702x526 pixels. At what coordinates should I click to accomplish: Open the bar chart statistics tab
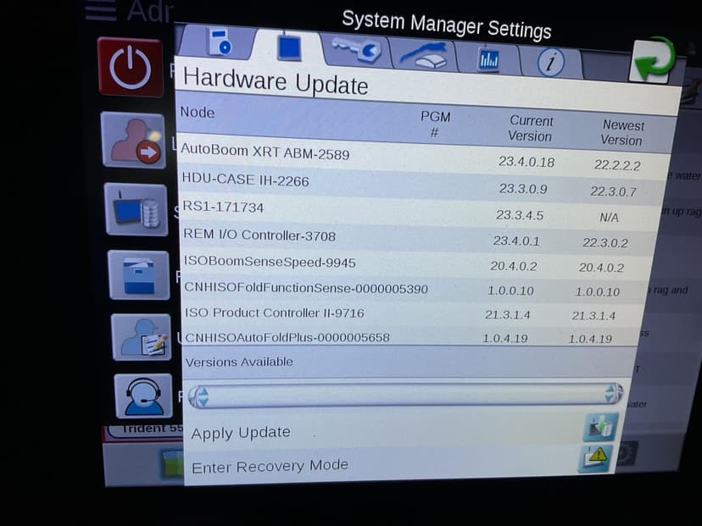point(488,59)
